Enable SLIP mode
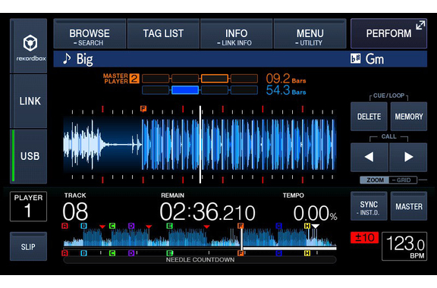Screen dimensions: 437x288 (28, 247)
